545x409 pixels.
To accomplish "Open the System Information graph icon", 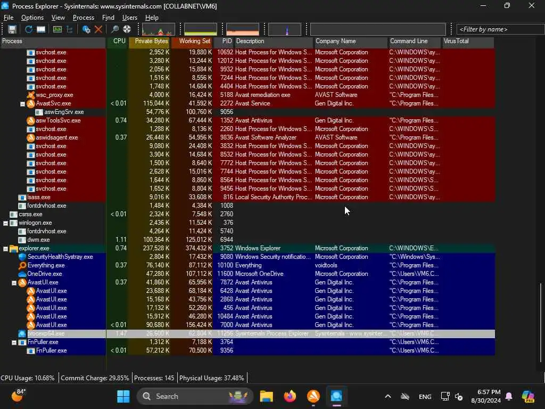I will [x=57, y=30].
